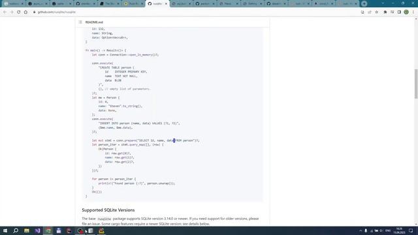418x235 pixels.
Task: Open a new browser tab
Action: 364,4
